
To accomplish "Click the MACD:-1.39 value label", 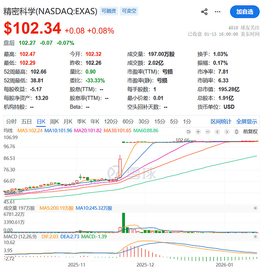I will point(94,237).
